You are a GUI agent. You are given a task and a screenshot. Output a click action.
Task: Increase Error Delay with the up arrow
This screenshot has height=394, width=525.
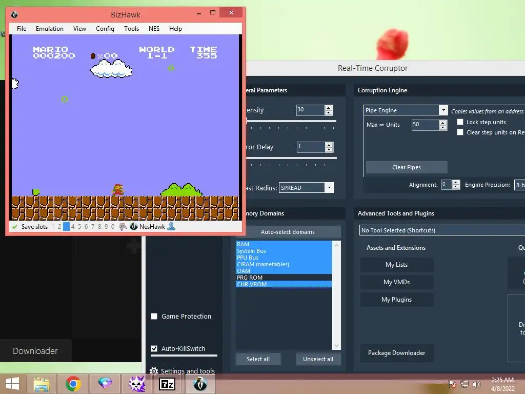[329, 145]
